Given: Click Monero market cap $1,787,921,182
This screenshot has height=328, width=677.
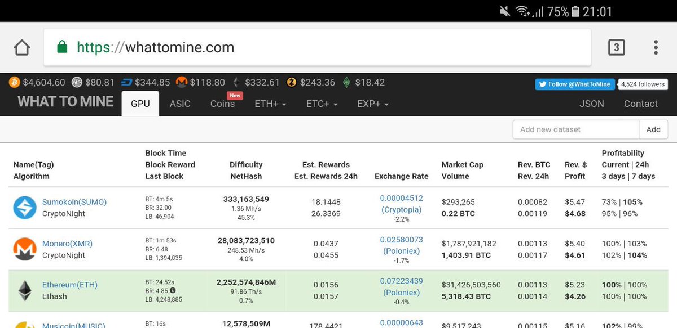Looking at the screenshot, I should 469,244.
